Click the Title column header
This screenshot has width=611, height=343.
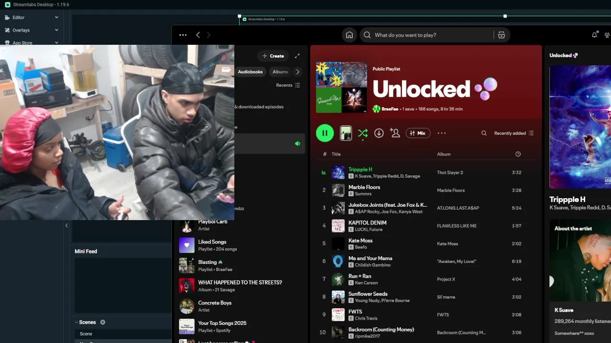(x=336, y=154)
